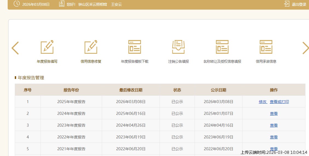The image size is (309, 156).
Task: Click the 年度报告填写 text label
Action: click(x=47, y=61)
